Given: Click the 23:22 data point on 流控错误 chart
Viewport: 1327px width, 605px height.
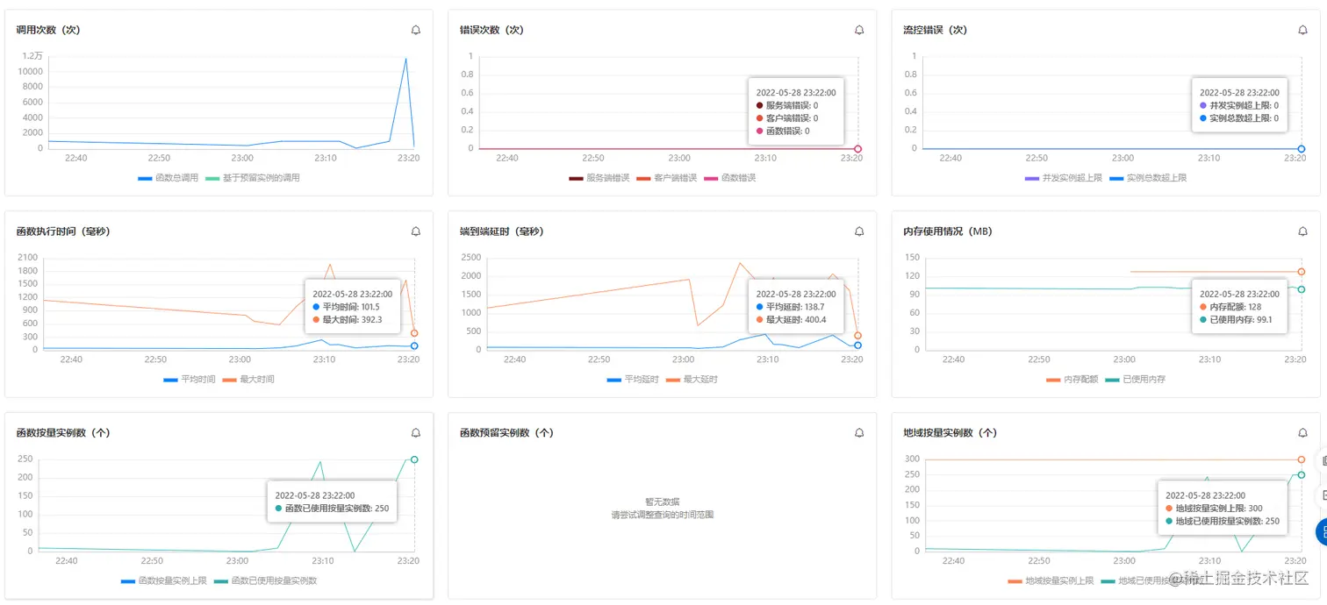Looking at the screenshot, I should [x=1302, y=149].
